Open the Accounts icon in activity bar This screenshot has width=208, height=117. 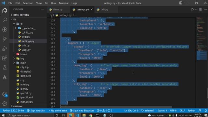pyautogui.click(x=5, y=94)
